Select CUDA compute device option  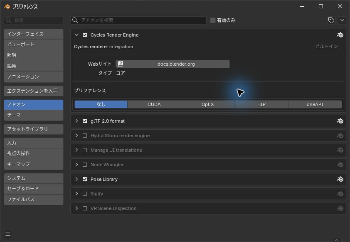[154, 104]
